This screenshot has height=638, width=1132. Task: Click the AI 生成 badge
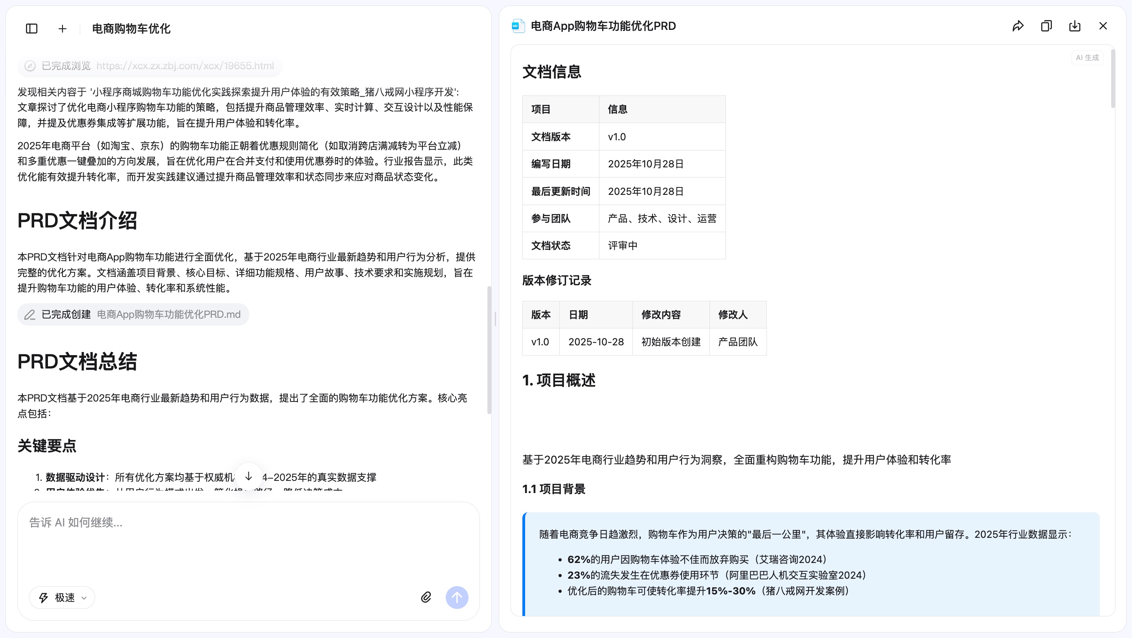coord(1087,57)
